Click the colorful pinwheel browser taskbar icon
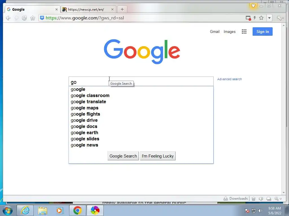The image size is (289, 216). point(95,210)
